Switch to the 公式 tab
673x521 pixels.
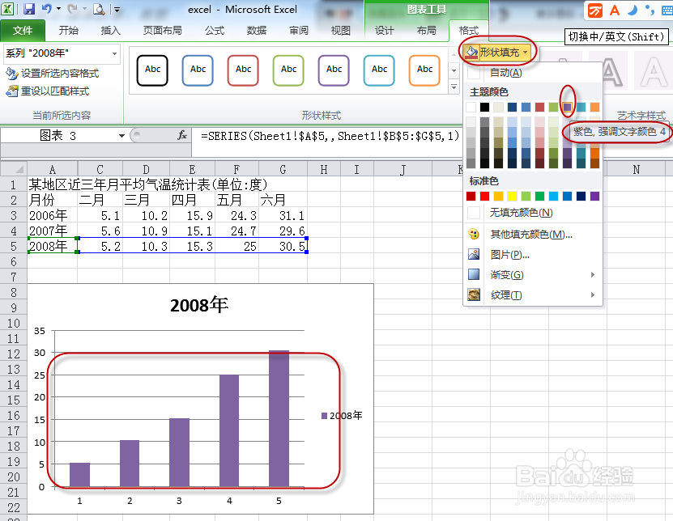point(214,31)
